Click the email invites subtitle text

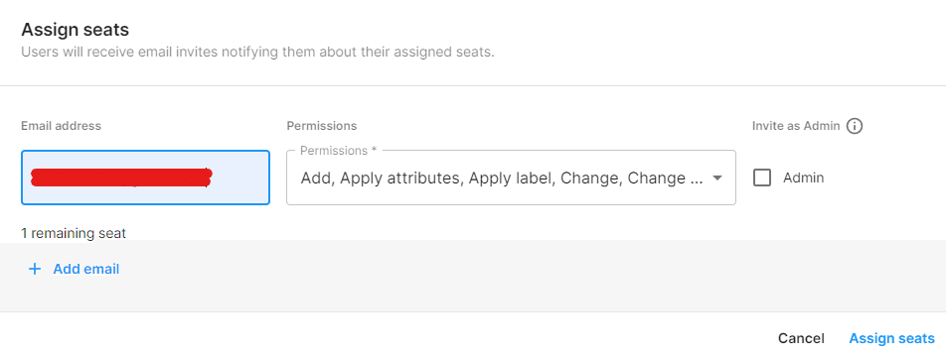(257, 52)
